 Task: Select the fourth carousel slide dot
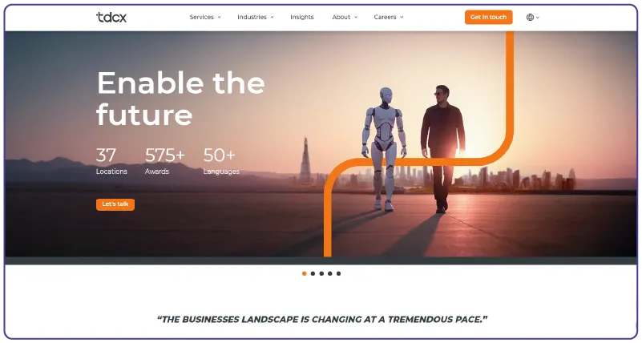330,273
